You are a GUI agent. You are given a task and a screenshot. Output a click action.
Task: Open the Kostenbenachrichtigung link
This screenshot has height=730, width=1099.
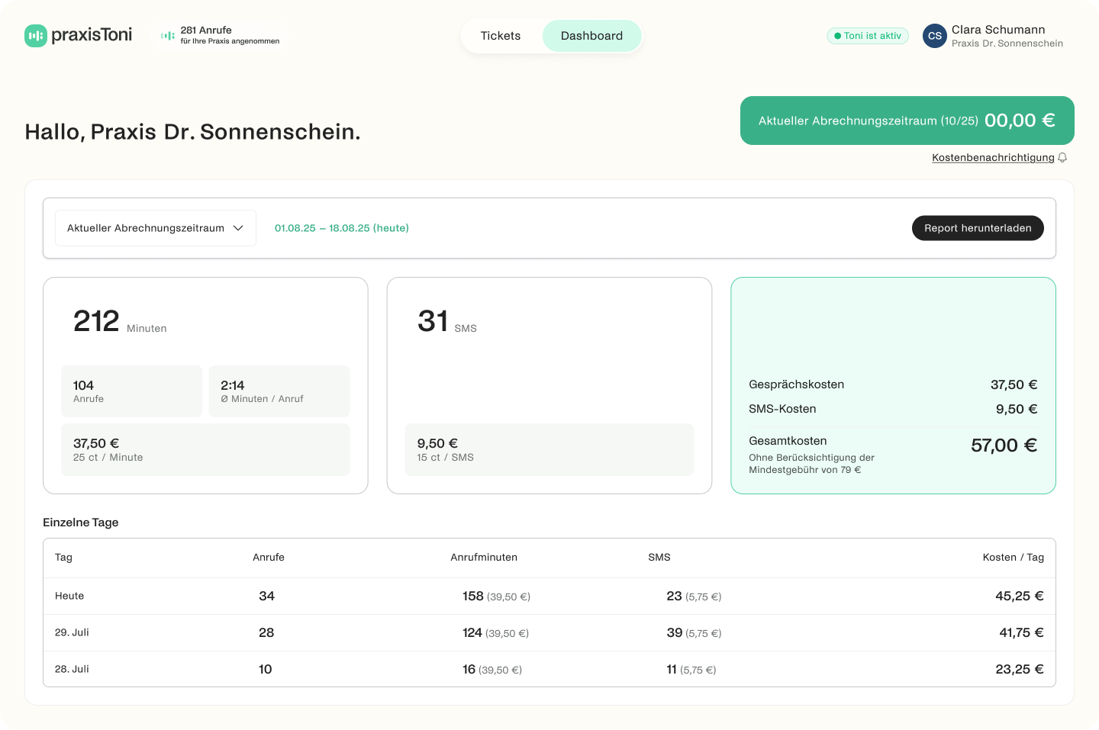click(992, 158)
